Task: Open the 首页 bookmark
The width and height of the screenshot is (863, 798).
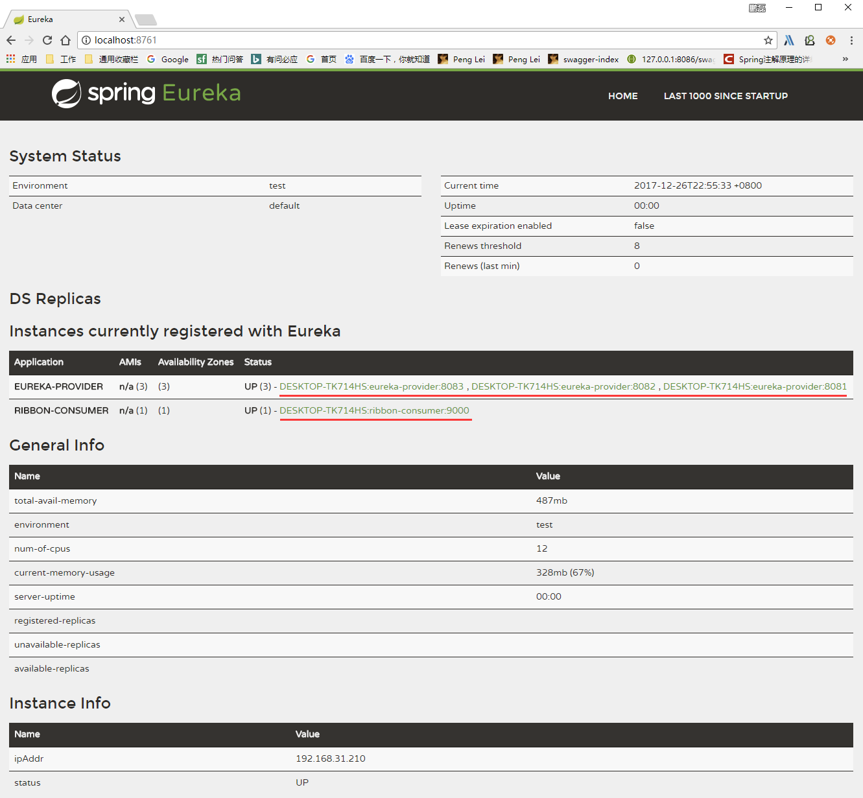Action: [322, 59]
